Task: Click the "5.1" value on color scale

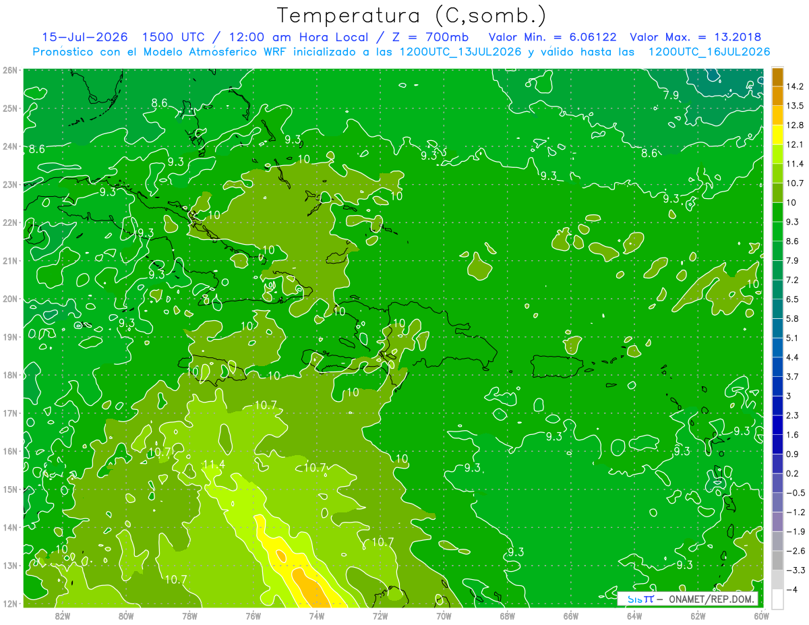Action: coord(793,338)
